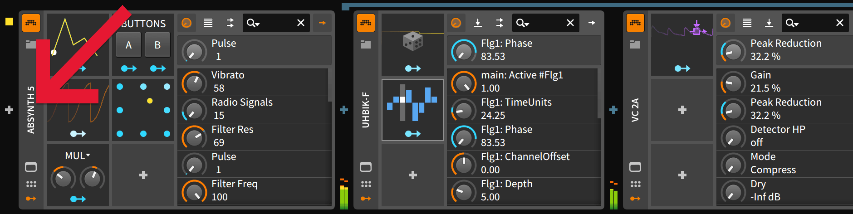Open the VC 2A folder preset icon
The height and width of the screenshot is (214, 853).
[635, 44]
